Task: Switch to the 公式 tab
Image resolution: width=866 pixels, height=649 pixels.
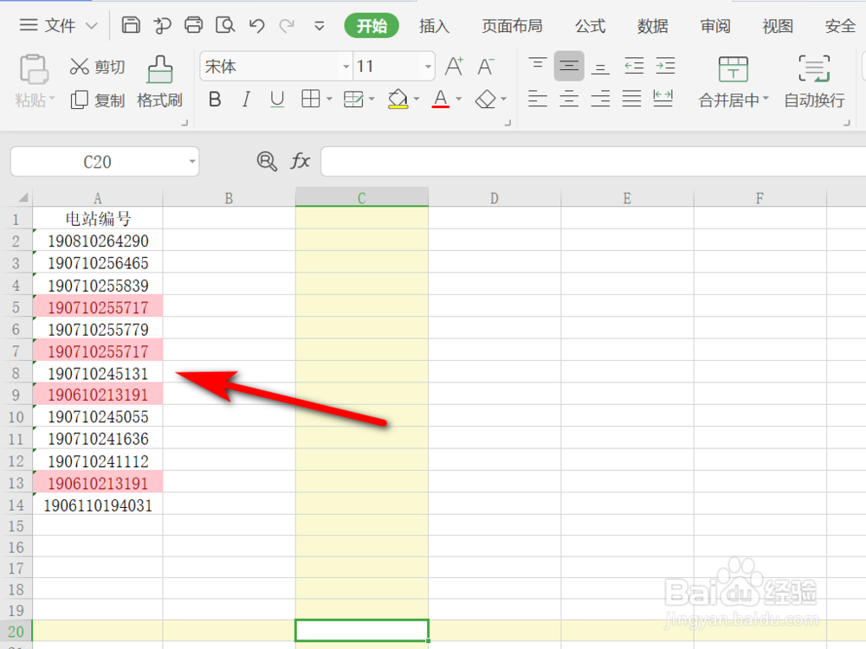Action: [x=591, y=26]
